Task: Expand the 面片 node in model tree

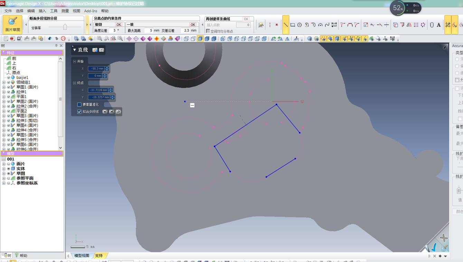Action: [x=4, y=164]
